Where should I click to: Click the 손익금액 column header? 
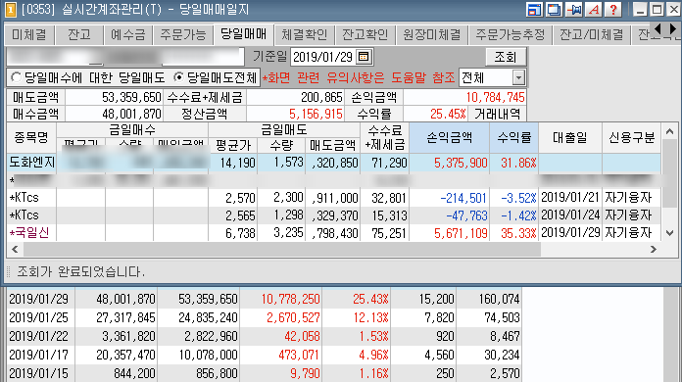click(x=450, y=138)
